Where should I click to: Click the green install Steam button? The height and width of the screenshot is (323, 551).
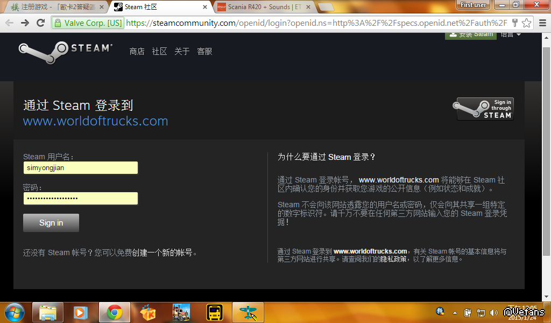(x=470, y=35)
